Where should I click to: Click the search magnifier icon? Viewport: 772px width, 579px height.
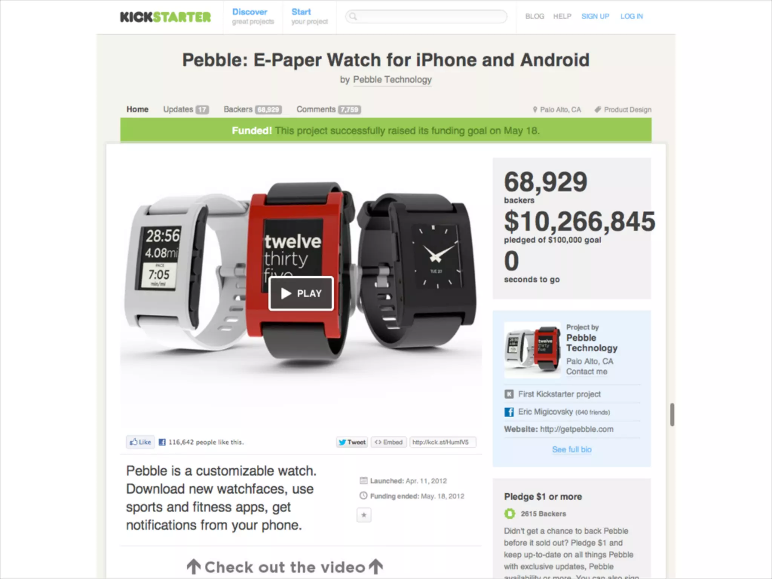[353, 16]
